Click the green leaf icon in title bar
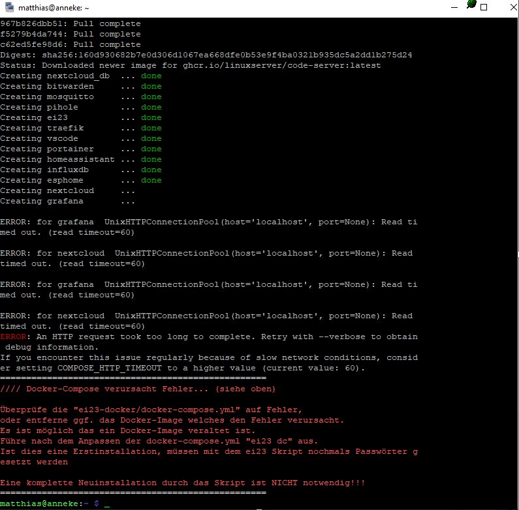The width and height of the screenshot is (519, 510). [472, 5]
